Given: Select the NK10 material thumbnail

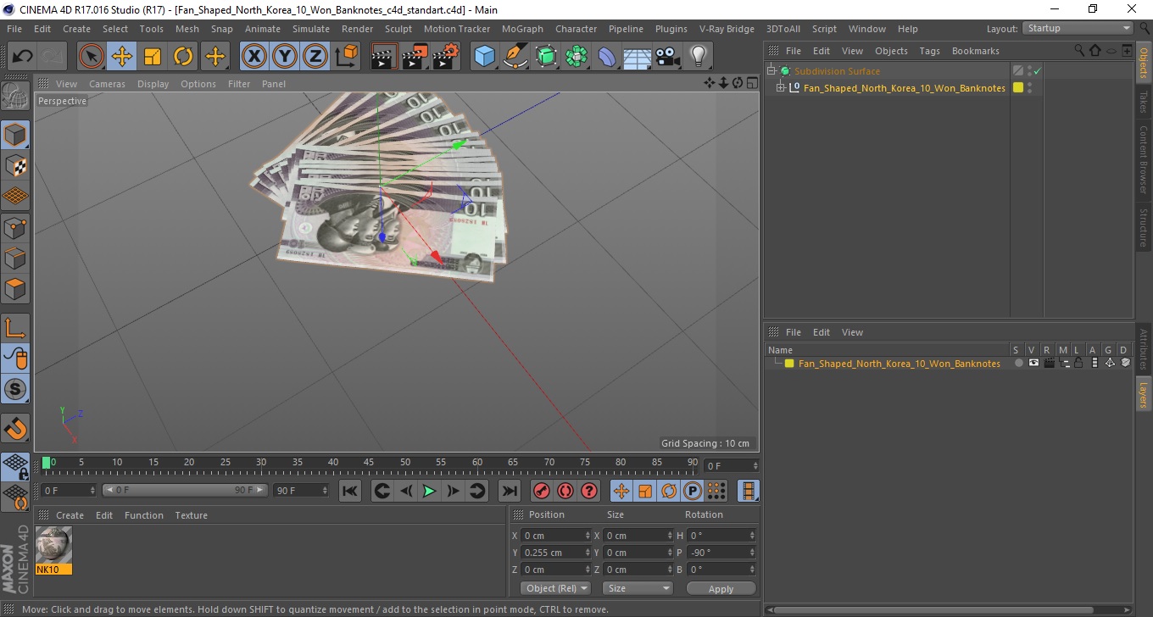Looking at the screenshot, I should pos(54,545).
